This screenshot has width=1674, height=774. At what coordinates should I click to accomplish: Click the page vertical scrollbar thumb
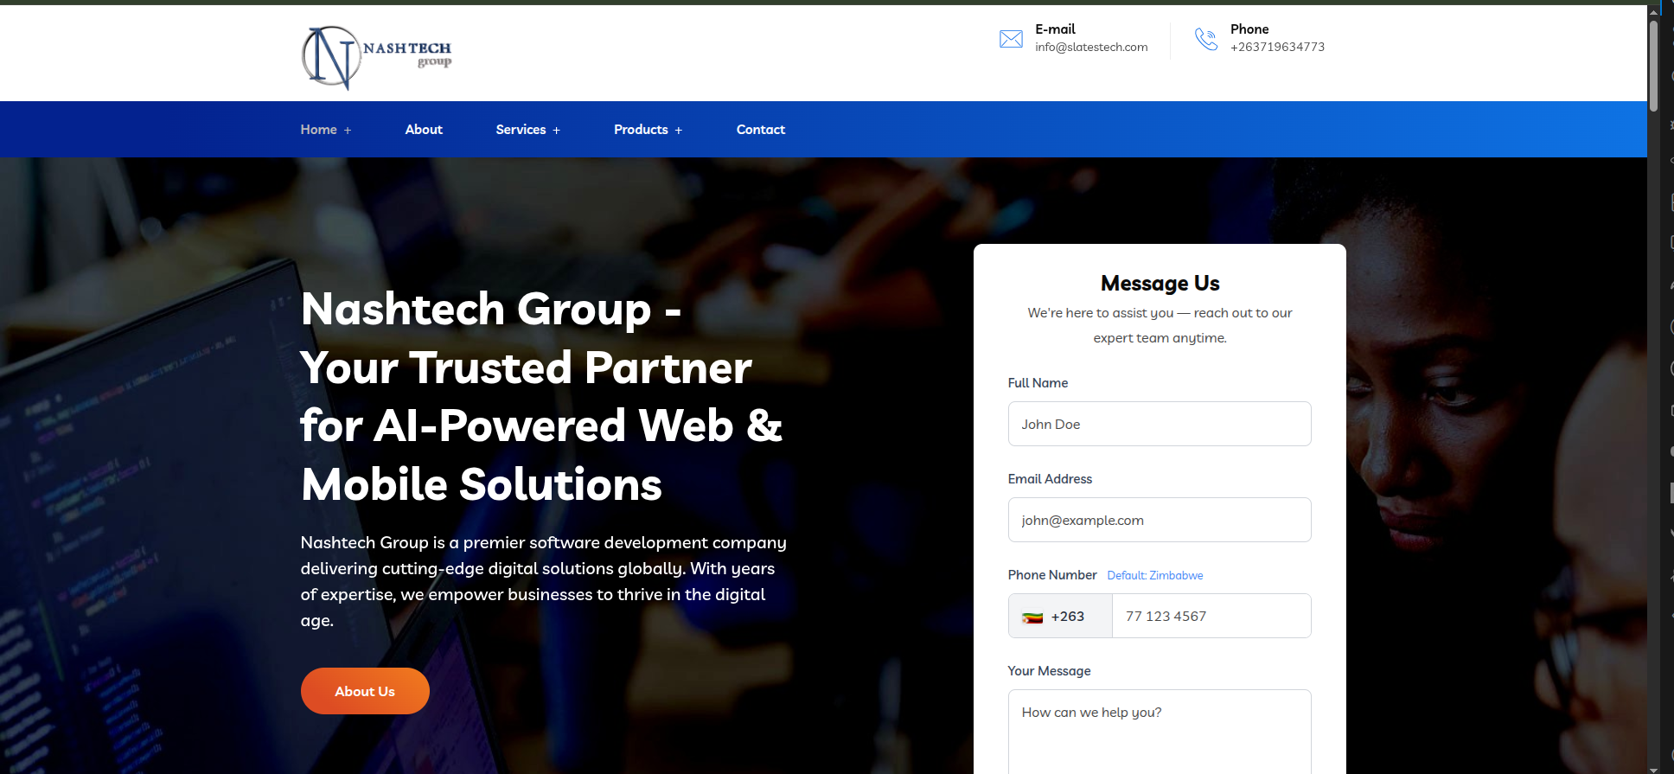coord(1653,65)
